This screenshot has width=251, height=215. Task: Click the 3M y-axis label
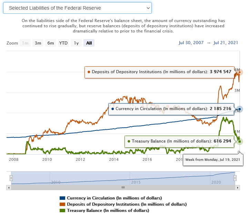point(237,90)
